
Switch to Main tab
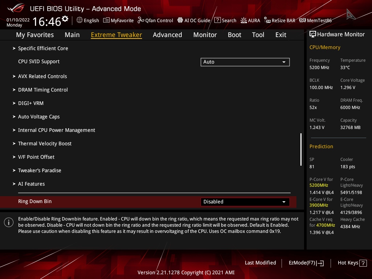pos(72,35)
